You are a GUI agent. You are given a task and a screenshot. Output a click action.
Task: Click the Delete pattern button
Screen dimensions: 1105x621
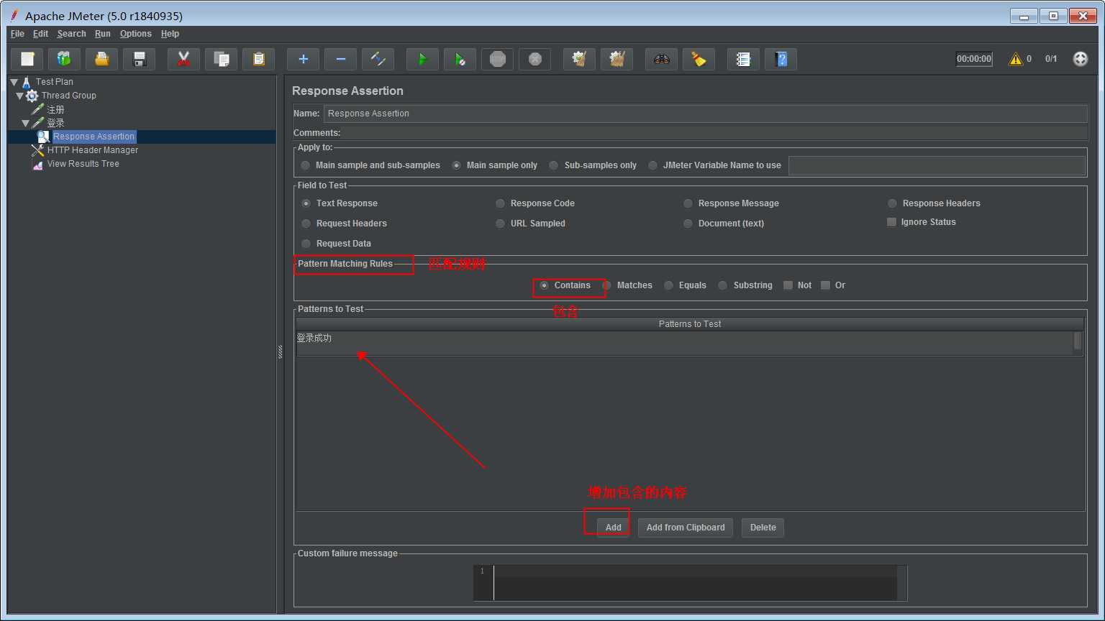tap(763, 528)
